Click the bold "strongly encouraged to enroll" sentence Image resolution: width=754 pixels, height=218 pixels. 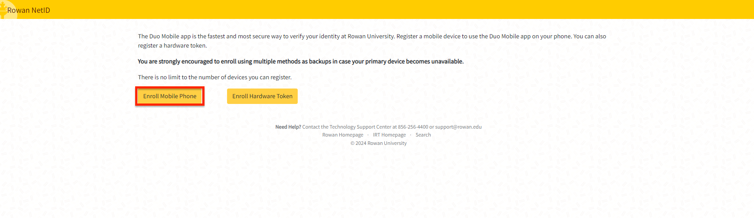point(300,61)
